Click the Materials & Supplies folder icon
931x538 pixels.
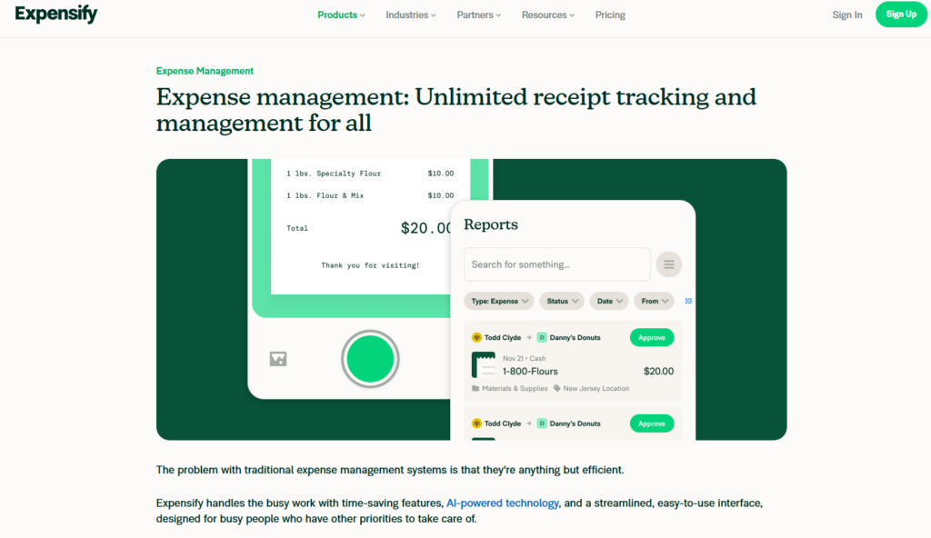(475, 388)
